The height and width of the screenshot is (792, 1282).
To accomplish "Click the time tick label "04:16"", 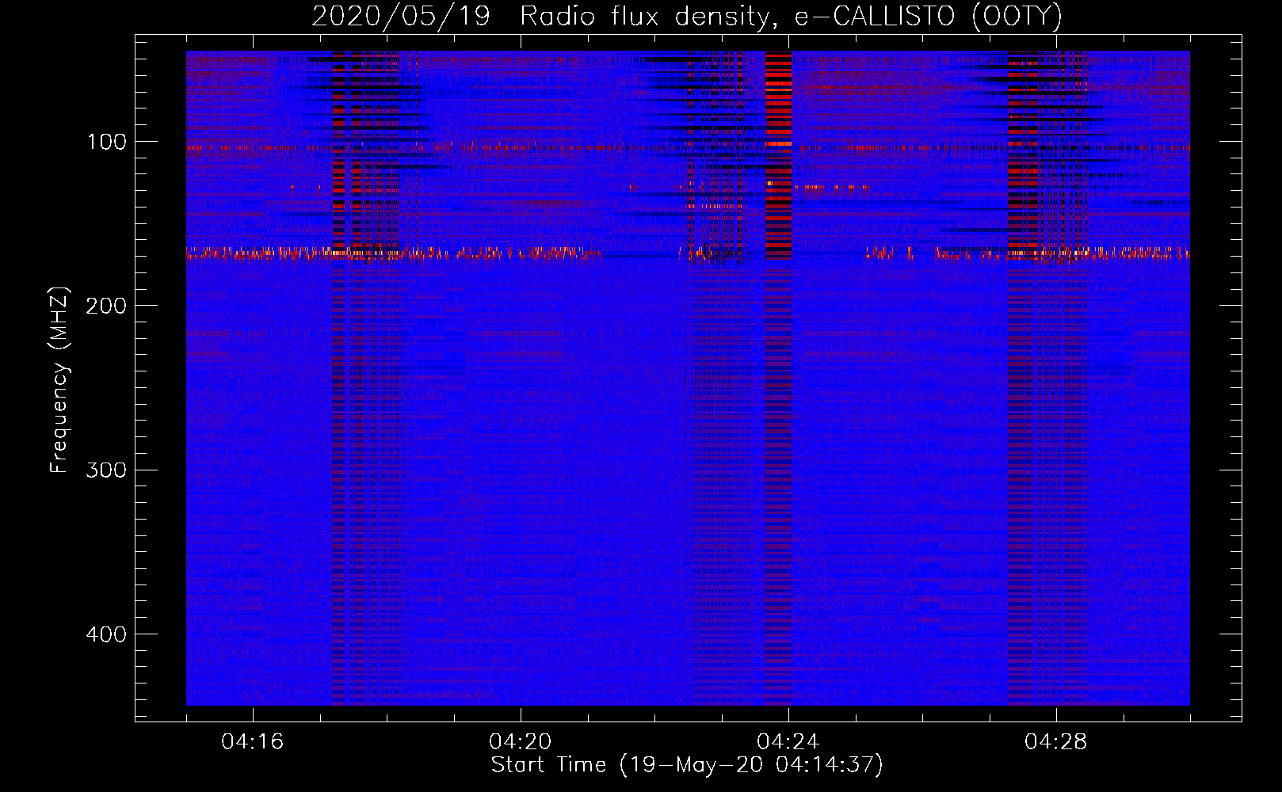I will 253,742.
